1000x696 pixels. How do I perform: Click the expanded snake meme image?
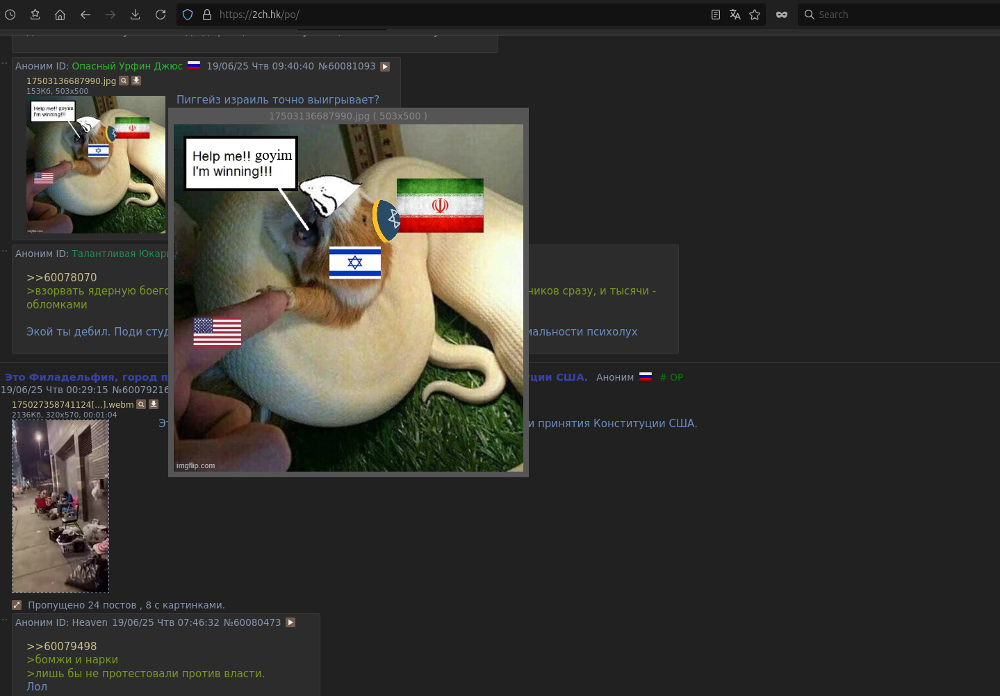pyautogui.click(x=348, y=298)
